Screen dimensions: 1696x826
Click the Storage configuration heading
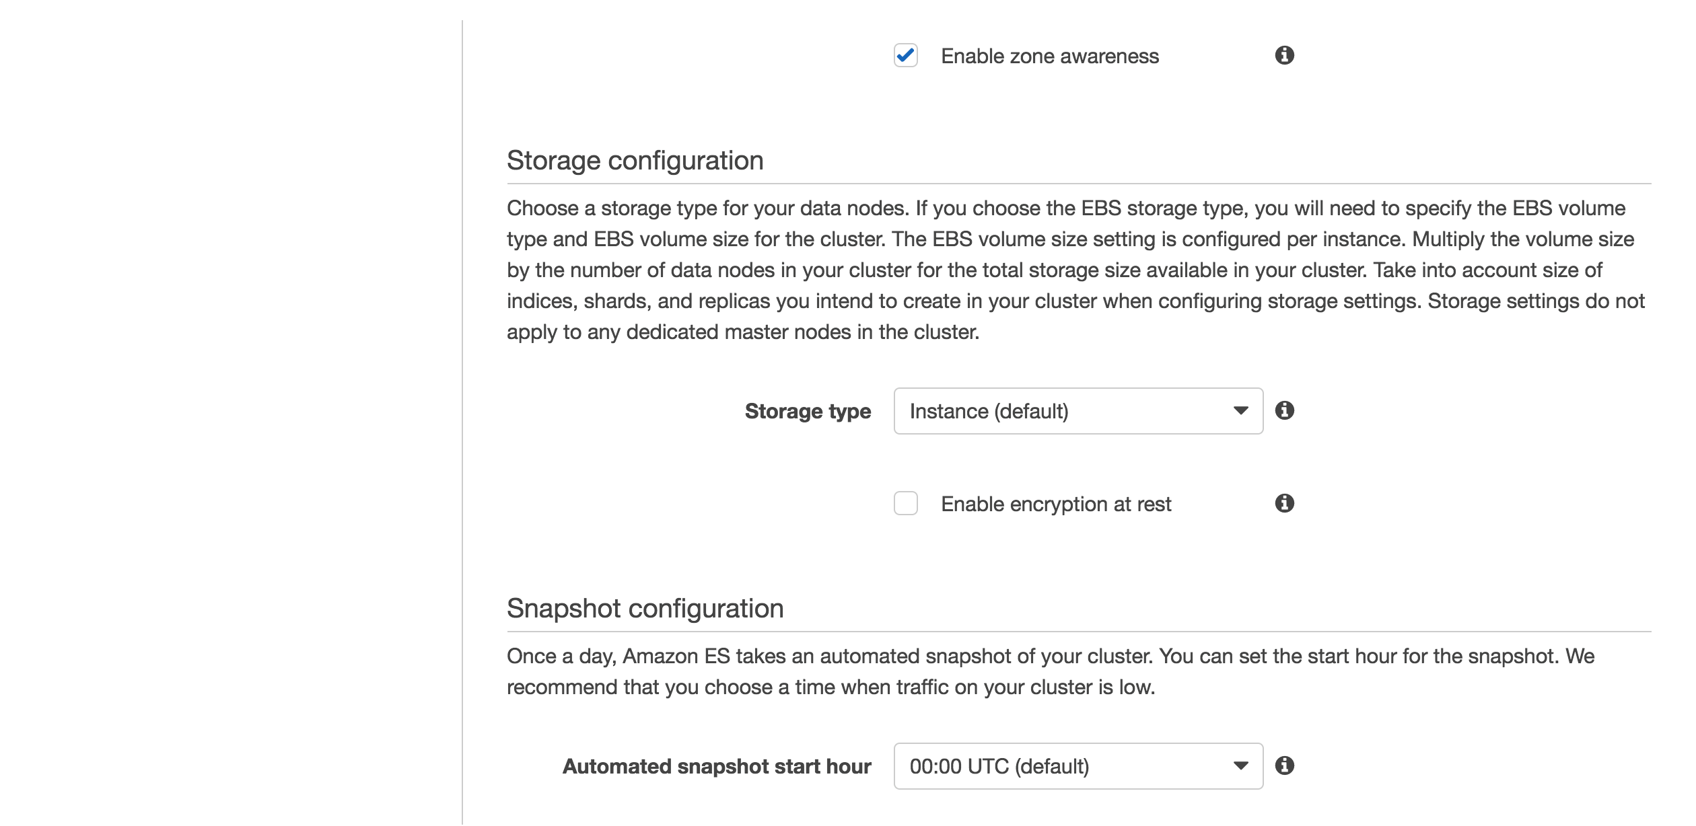click(x=635, y=161)
